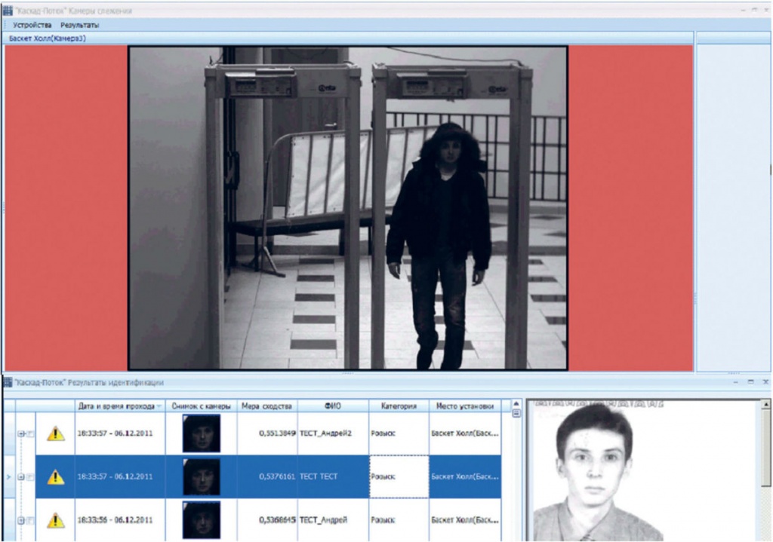Screen dimensions: 773x542
Task: Click the warning icon in ТЕСТ_Андрей row
Action: (56, 520)
